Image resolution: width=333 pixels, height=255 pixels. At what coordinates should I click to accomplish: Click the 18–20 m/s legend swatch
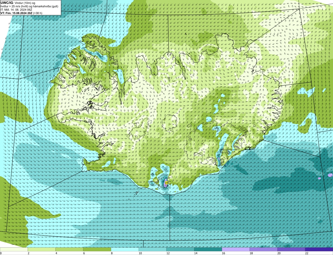(x=264, y=249)
